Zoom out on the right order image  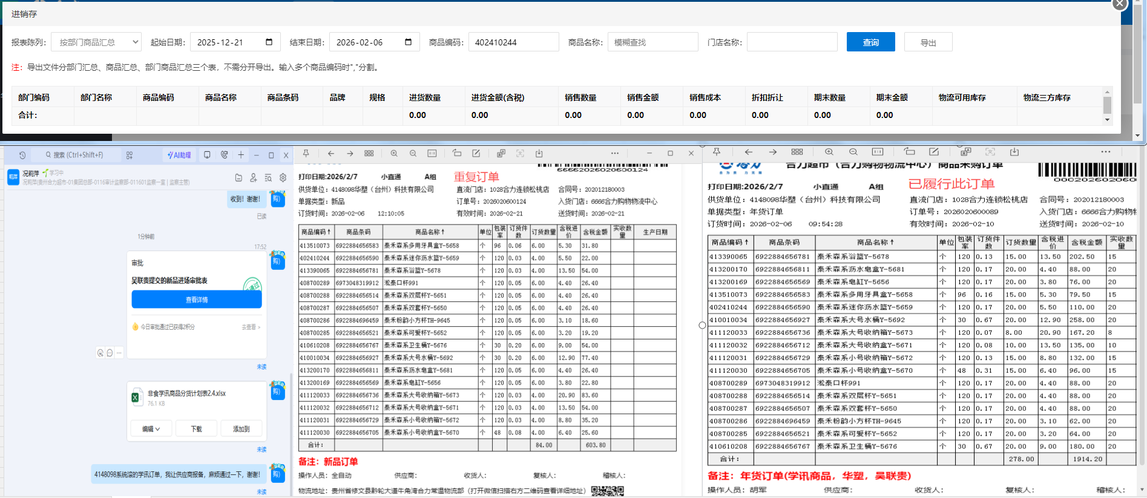coord(853,152)
